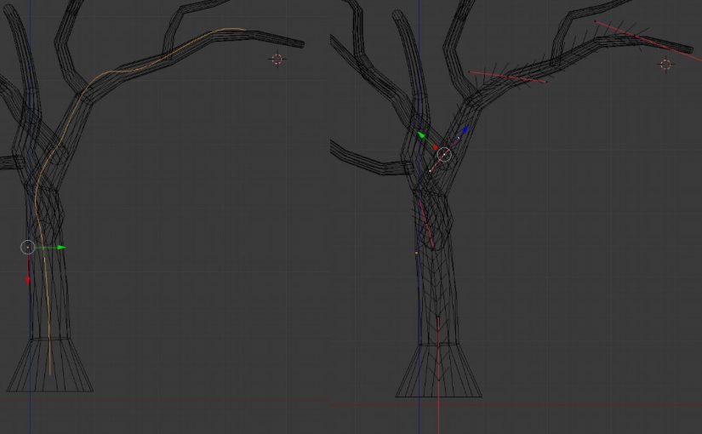Click the red downward axis arrow in left viewport
The height and width of the screenshot is (434, 702).
(x=28, y=279)
